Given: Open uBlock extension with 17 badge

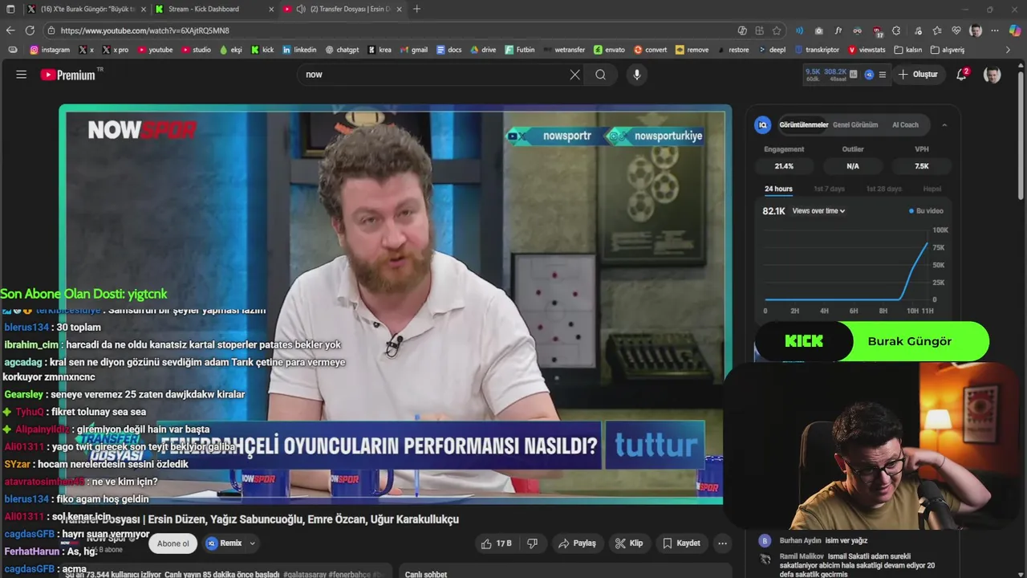Looking at the screenshot, I should [878, 31].
